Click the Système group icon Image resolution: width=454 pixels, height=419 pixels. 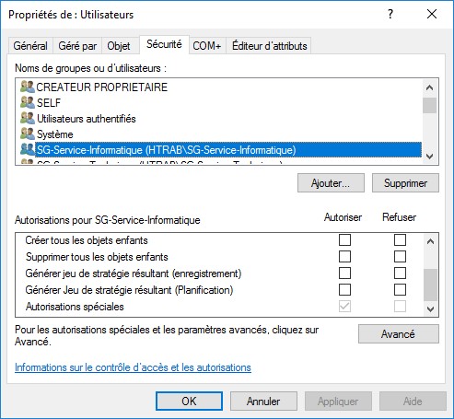[x=28, y=134]
